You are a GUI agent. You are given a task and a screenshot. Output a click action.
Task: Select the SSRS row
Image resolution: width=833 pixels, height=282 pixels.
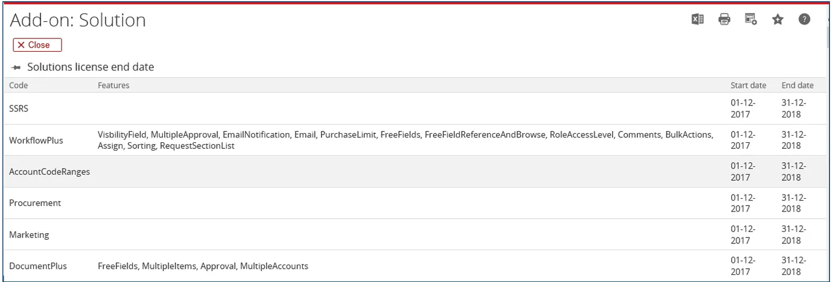(x=19, y=109)
